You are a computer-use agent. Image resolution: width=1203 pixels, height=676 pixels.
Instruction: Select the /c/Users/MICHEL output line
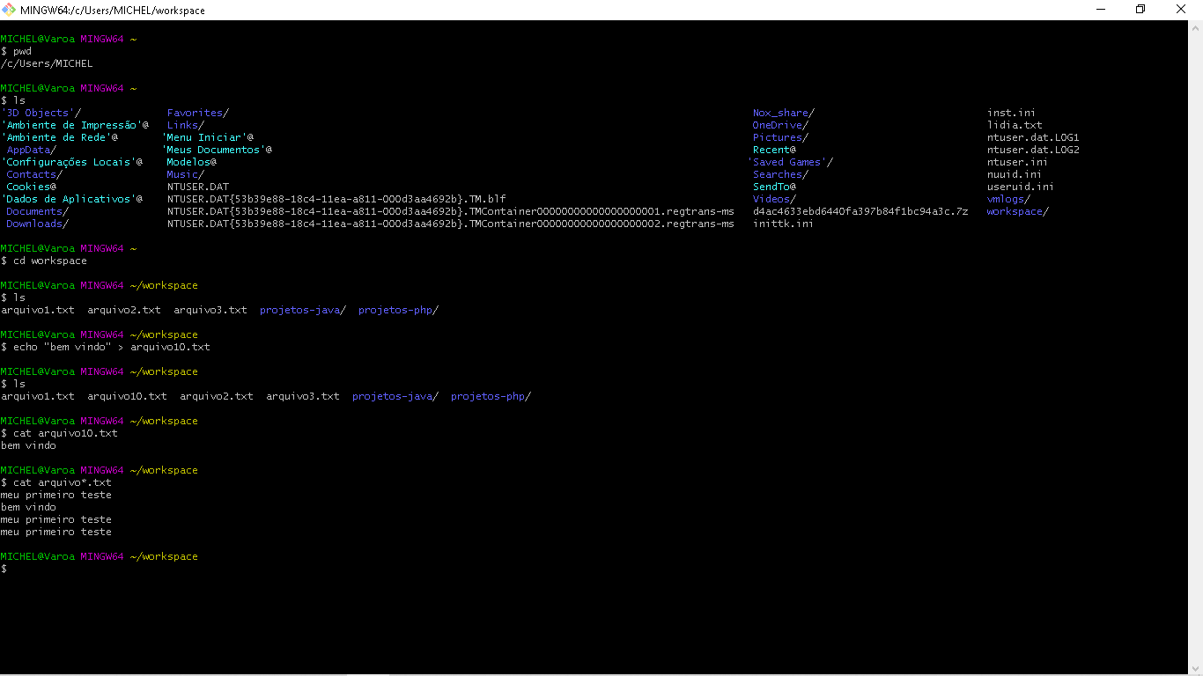click(x=47, y=63)
